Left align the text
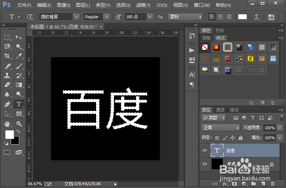 click(x=212, y=17)
